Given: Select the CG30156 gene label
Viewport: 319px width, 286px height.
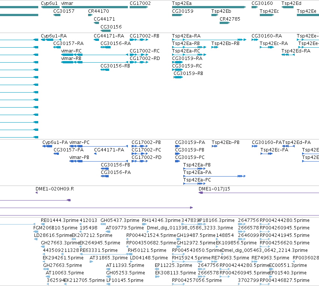Looking at the screenshot, I should point(111,27).
